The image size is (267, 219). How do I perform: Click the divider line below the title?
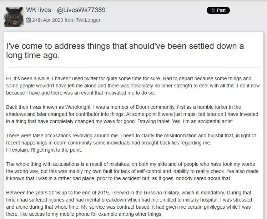(x=133, y=67)
